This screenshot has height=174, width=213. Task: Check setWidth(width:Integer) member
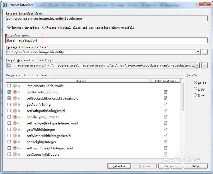click(9, 135)
